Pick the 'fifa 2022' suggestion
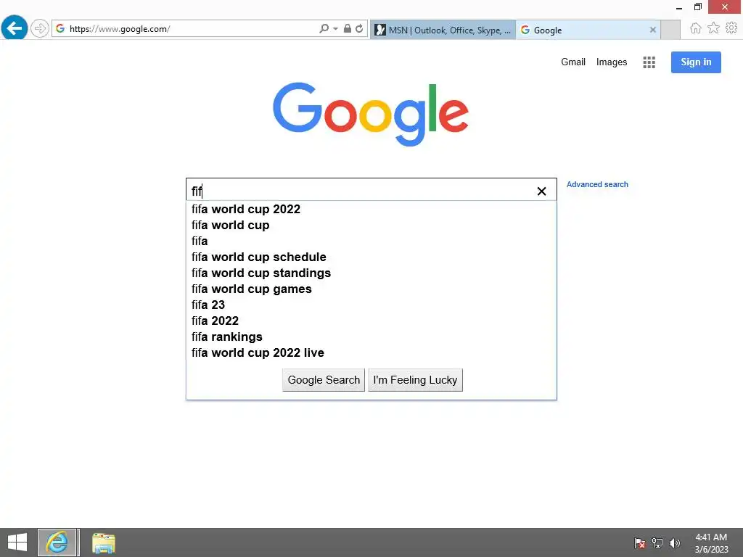743x557 pixels. (x=371, y=321)
